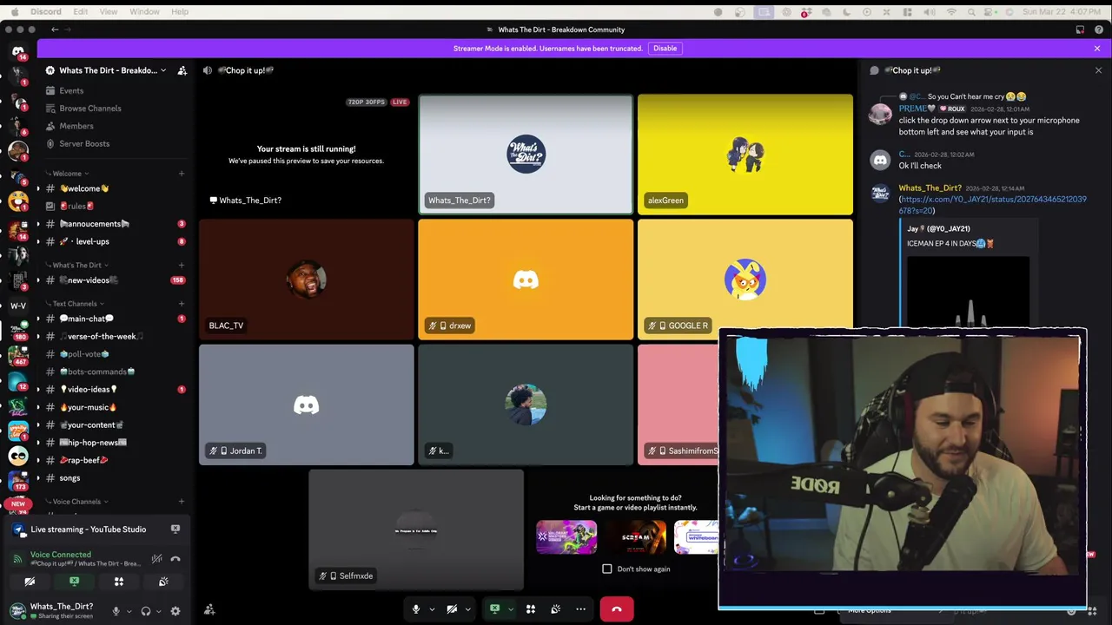The image size is (1112, 625).
Task: Disconnect via Voice Connected panel phone icon
Action: tap(175, 559)
